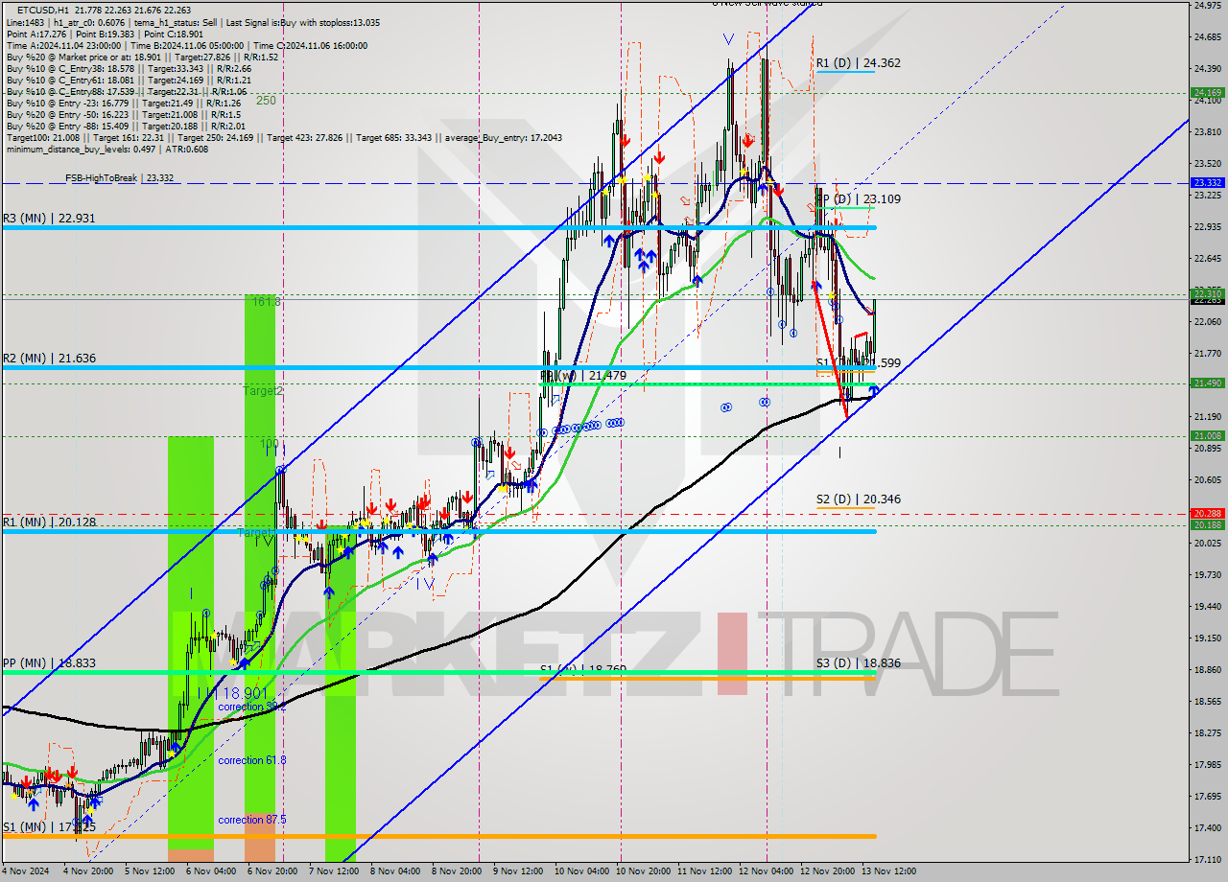Click the 'I I I 18.901' wave label

click(x=231, y=692)
